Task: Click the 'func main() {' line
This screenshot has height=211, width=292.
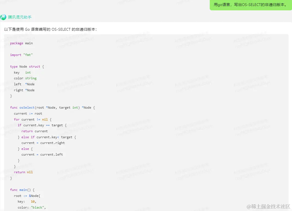Action: coord(22,190)
